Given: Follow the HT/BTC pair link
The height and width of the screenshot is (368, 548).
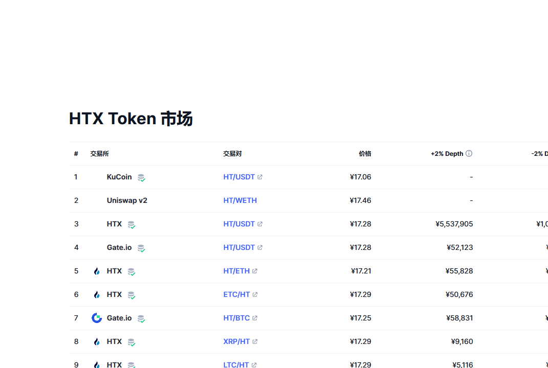Looking at the screenshot, I should [237, 318].
